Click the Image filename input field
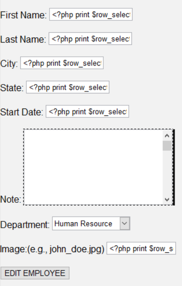This screenshot has height=286, width=182. [141, 248]
